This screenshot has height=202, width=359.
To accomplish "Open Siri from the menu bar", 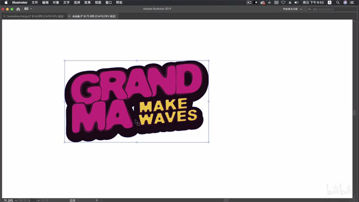I will pyautogui.click(x=345, y=2).
